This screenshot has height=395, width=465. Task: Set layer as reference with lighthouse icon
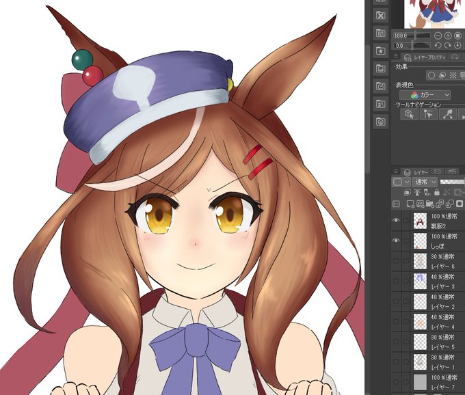[417, 193]
